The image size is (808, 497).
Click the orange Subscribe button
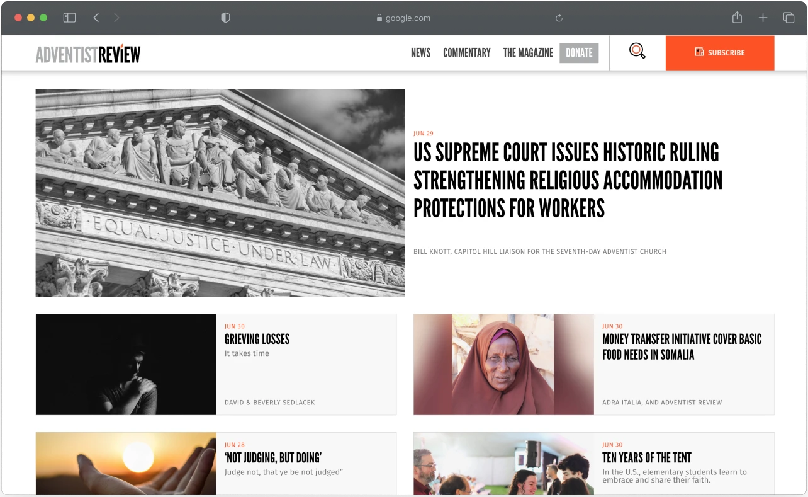pos(720,53)
